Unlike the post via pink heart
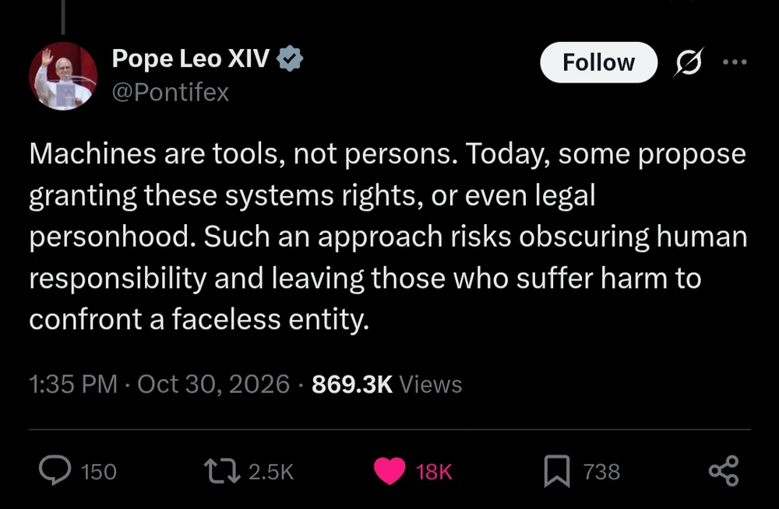The height and width of the screenshot is (509, 779). [x=389, y=471]
